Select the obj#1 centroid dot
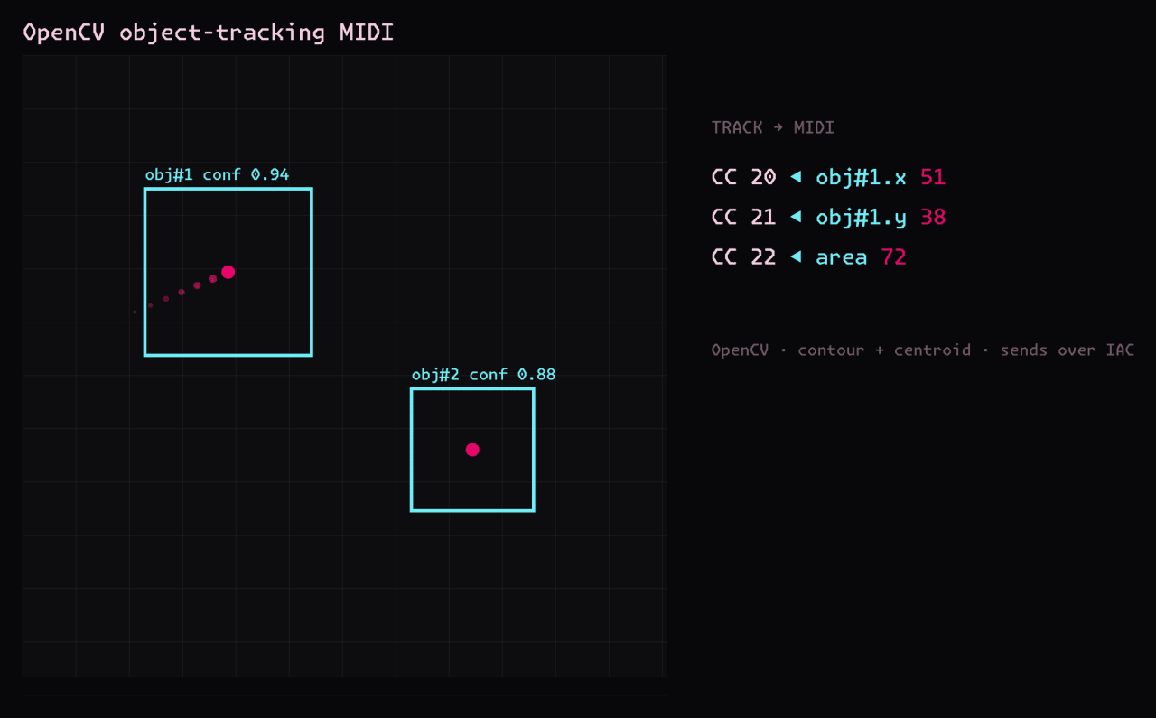This screenshot has width=1156, height=718. tap(228, 272)
